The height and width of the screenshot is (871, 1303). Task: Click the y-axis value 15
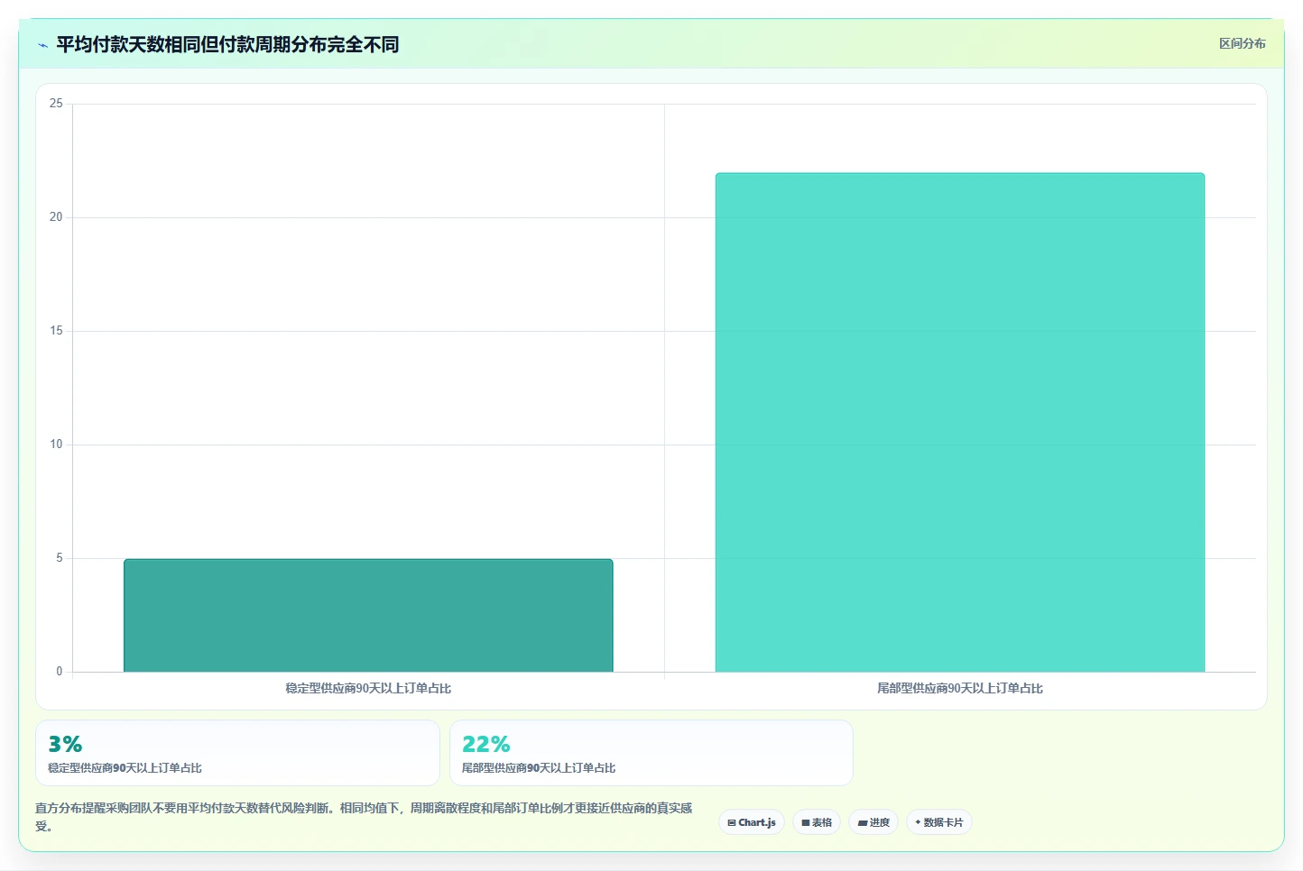pos(56,331)
